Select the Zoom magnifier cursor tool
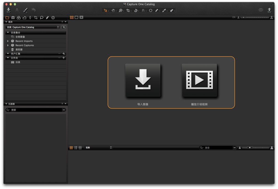Viewport: 278px width, 189px height. (x=121, y=11)
